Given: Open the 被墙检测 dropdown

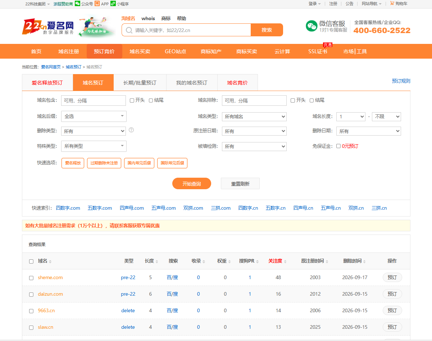Looking at the screenshot, I should [x=254, y=146].
